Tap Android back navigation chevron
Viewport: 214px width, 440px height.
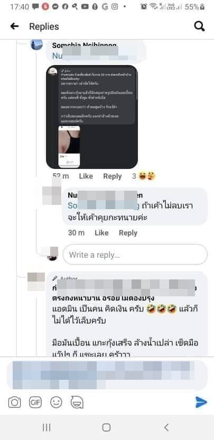(166, 427)
